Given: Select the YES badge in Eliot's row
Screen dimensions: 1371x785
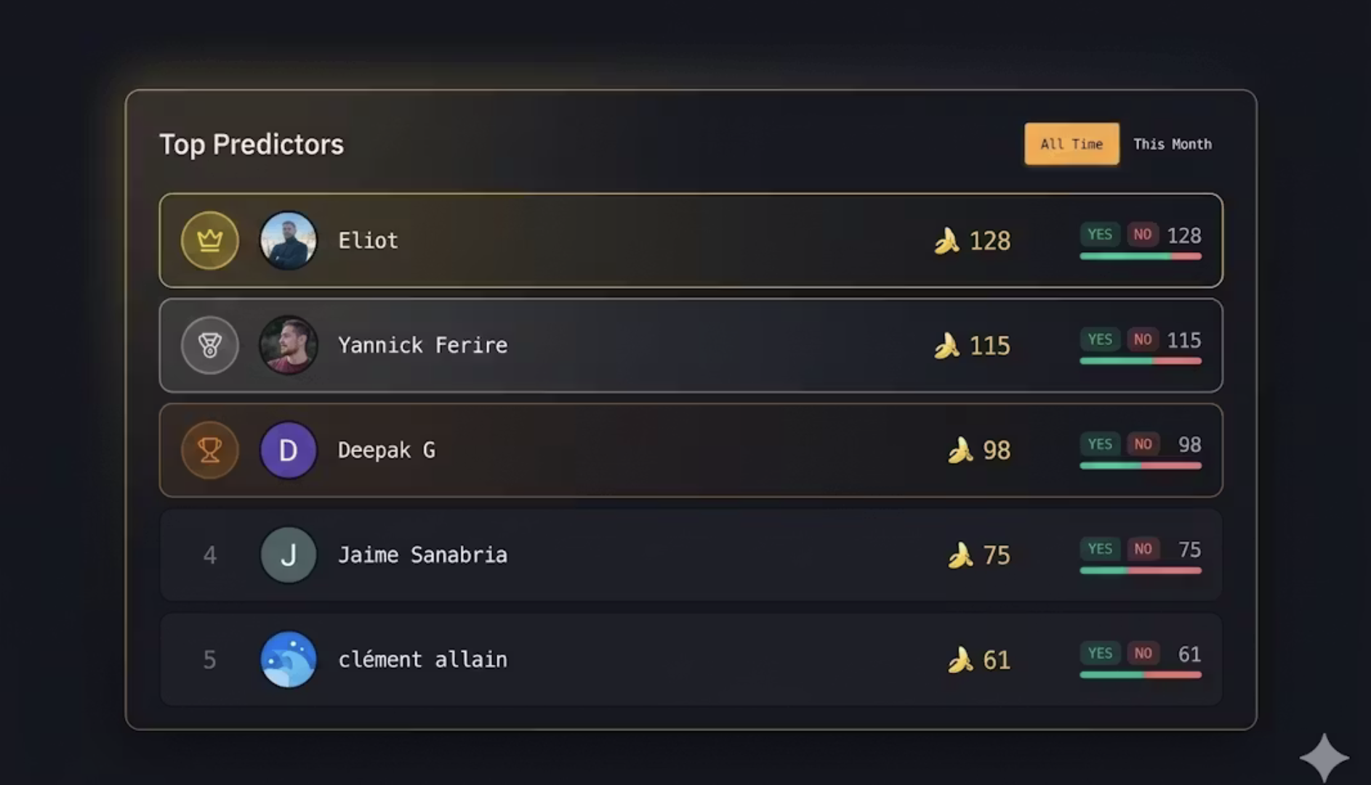Looking at the screenshot, I should click(x=1099, y=234).
